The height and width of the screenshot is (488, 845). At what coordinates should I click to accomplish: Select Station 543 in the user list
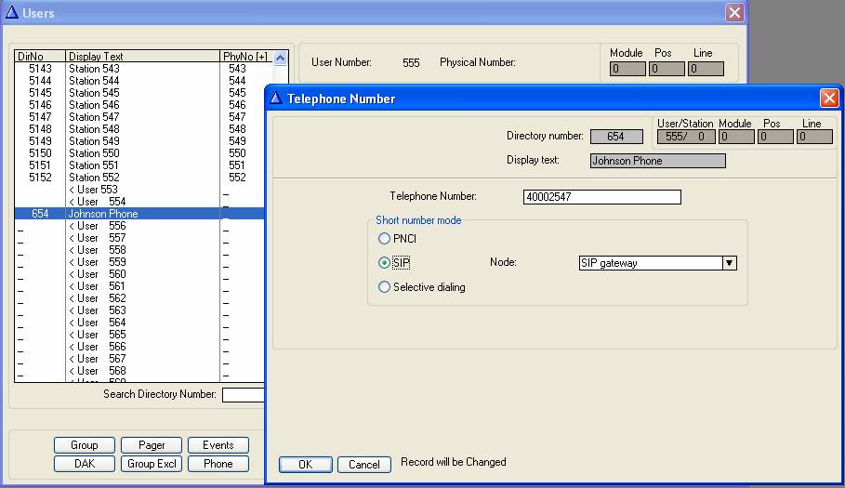(x=94, y=69)
